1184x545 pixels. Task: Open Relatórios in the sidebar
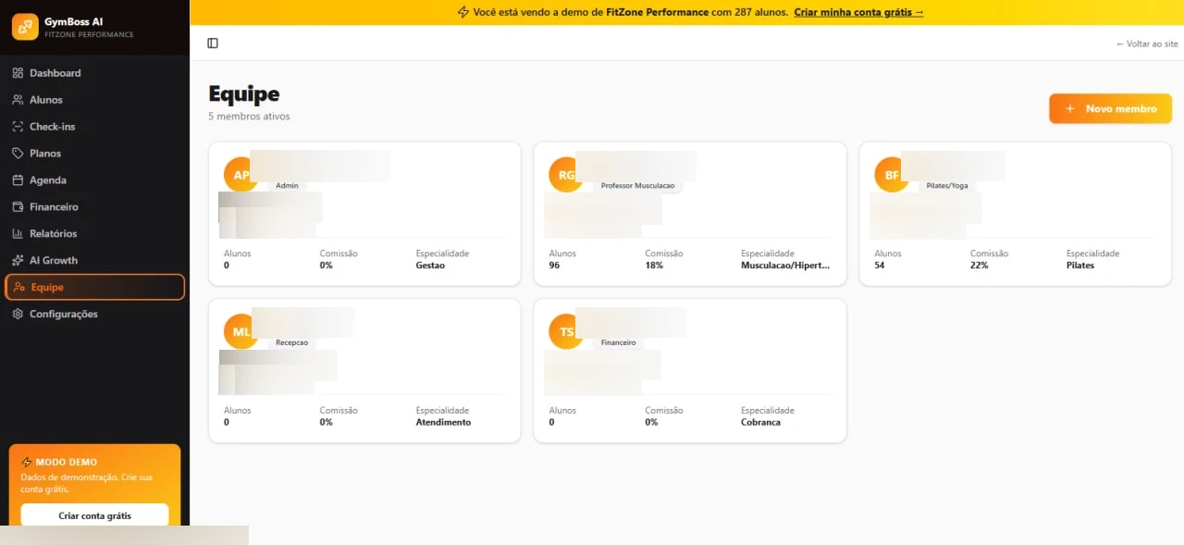click(x=94, y=234)
